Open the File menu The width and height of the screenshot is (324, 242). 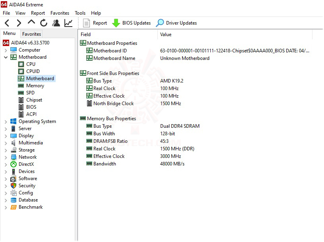[6, 13]
